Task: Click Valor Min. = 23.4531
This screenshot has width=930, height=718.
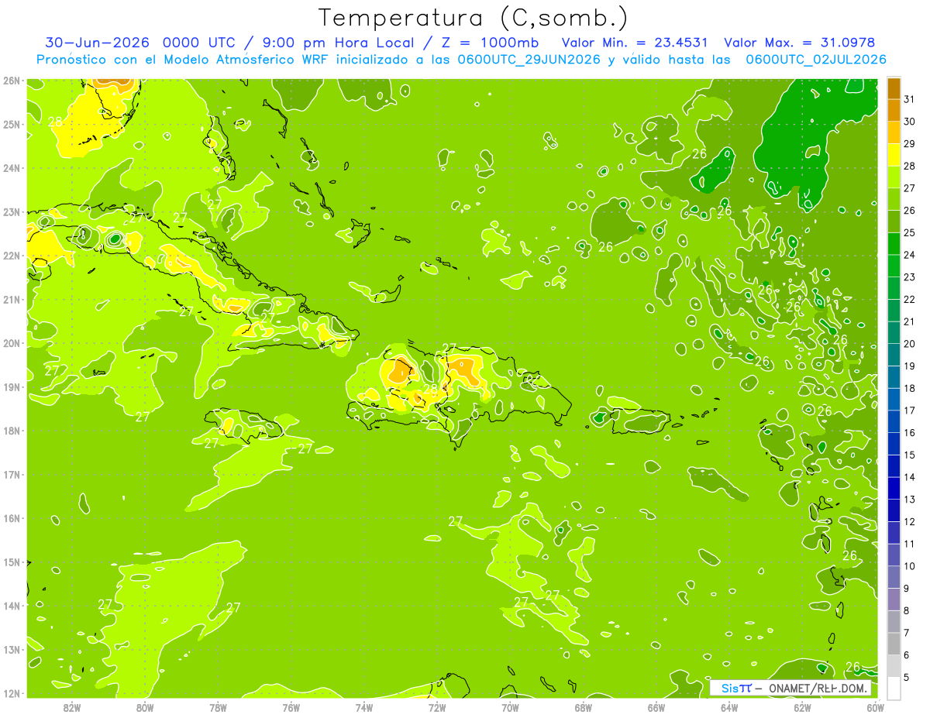Action: click(x=635, y=43)
